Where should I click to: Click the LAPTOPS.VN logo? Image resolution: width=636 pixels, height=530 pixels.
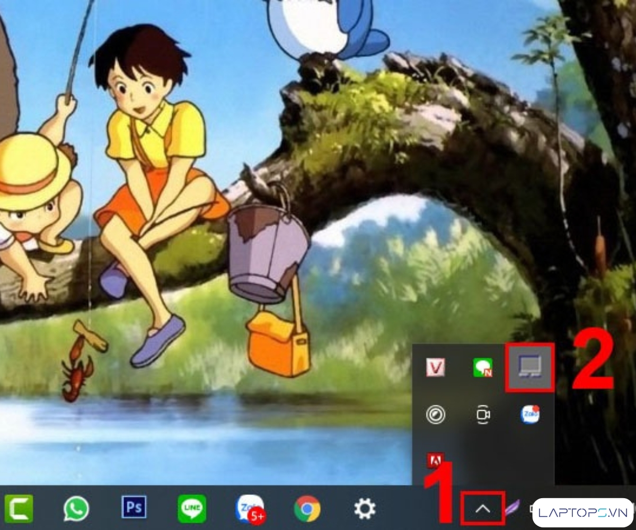coord(582,513)
